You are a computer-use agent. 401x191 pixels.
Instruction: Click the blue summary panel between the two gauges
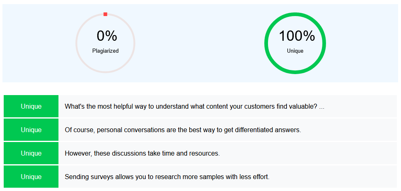(x=200, y=43)
